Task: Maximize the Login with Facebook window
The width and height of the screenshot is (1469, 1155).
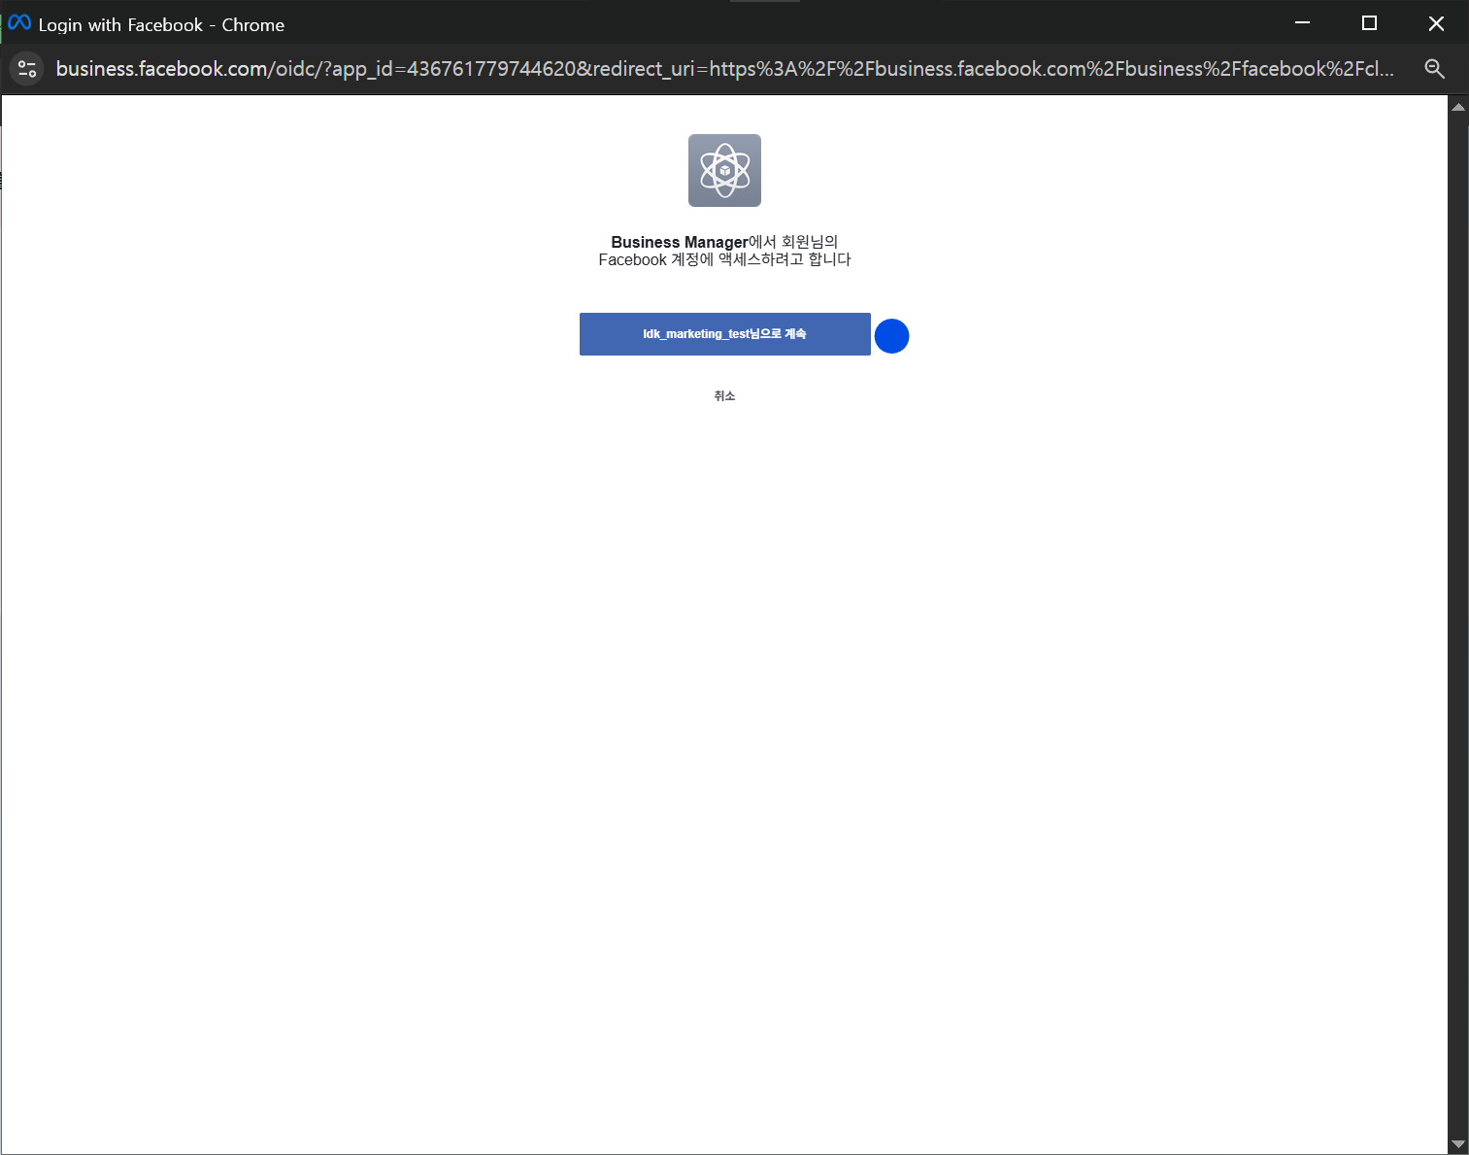Action: pos(1369,22)
